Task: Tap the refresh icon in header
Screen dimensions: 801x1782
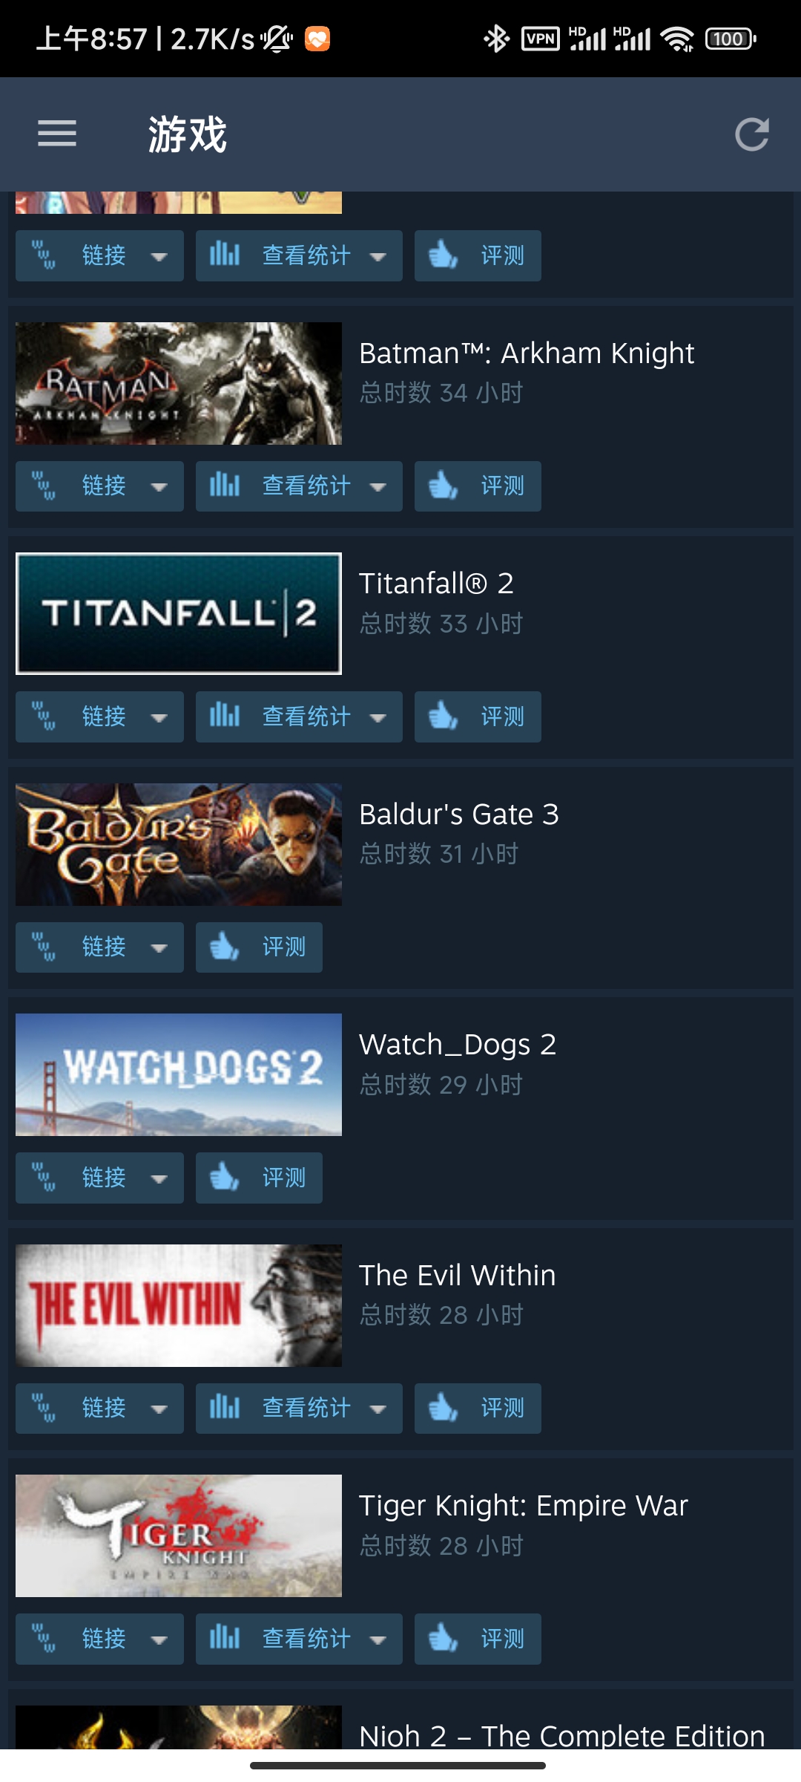Action: (751, 134)
